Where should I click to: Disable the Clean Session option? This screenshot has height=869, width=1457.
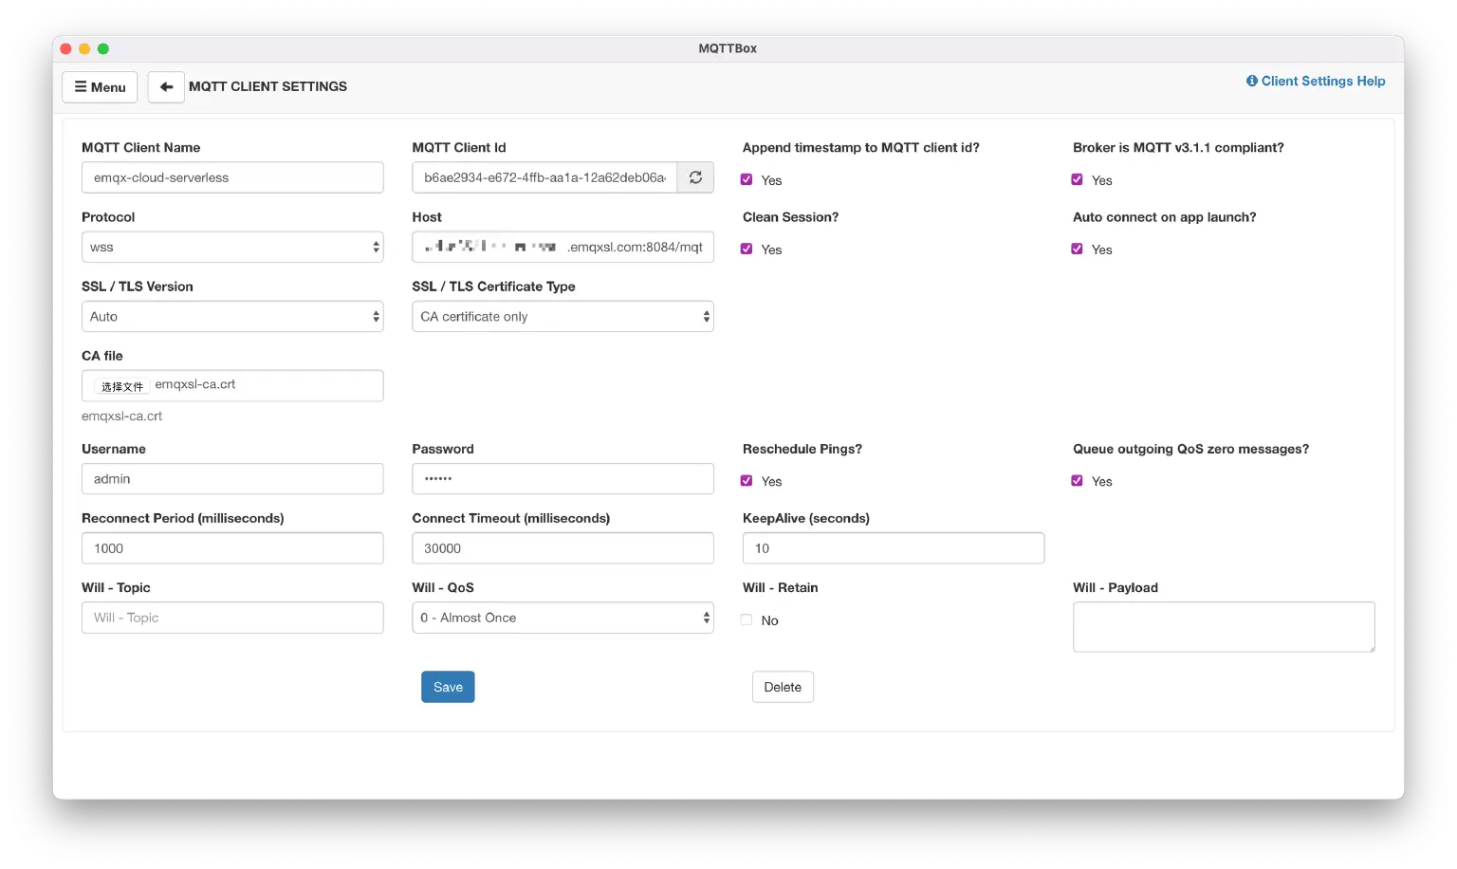pos(747,249)
